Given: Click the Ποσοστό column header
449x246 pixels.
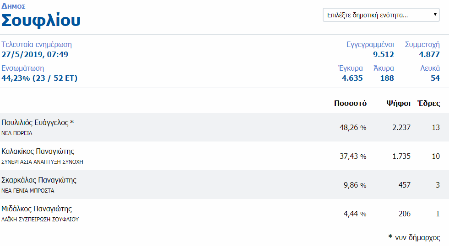Looking at the screenshot, I should (350, 103).
